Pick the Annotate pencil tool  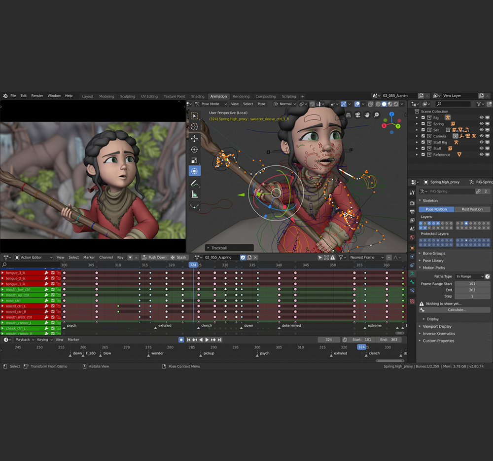click(x=194, y=183)
